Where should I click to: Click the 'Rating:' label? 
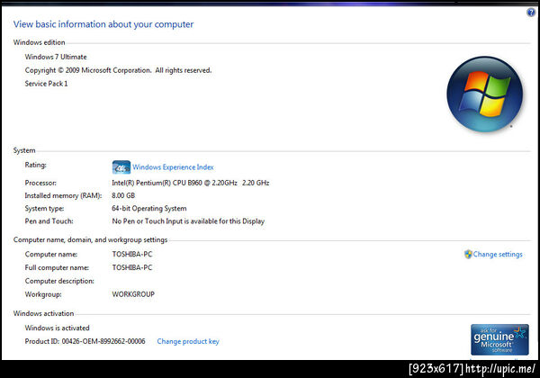[35, 165]
